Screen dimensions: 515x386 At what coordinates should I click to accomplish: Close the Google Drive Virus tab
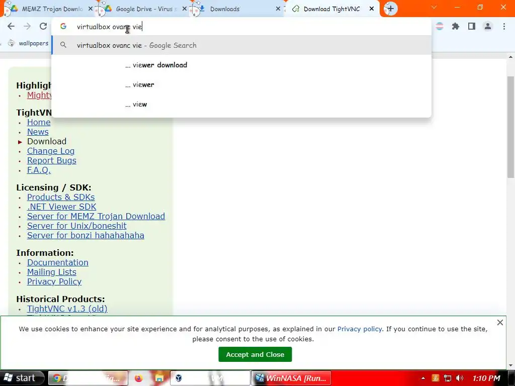(184, 9)
